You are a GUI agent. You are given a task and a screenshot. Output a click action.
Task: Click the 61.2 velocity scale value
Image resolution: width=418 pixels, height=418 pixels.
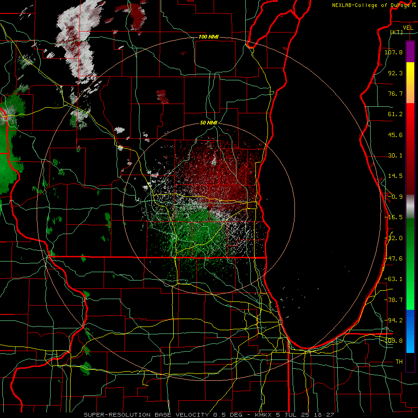click(395, 114)
